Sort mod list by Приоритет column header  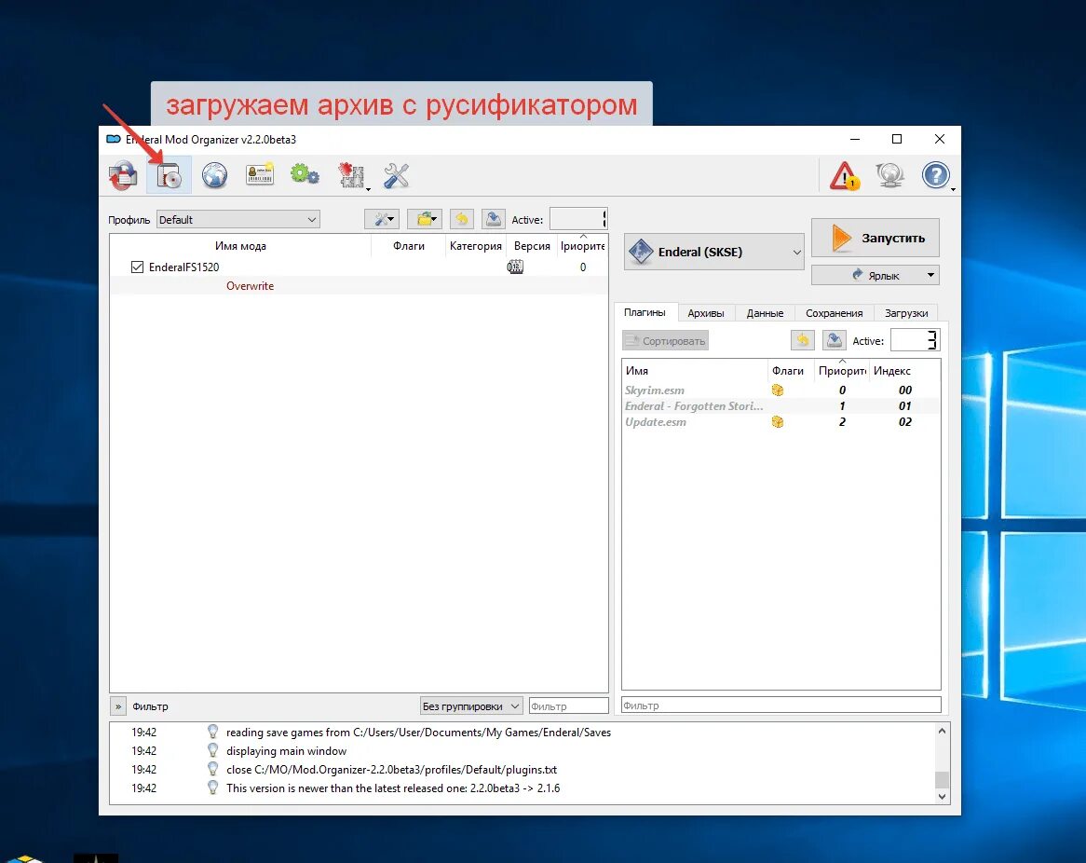pos(582,246)
